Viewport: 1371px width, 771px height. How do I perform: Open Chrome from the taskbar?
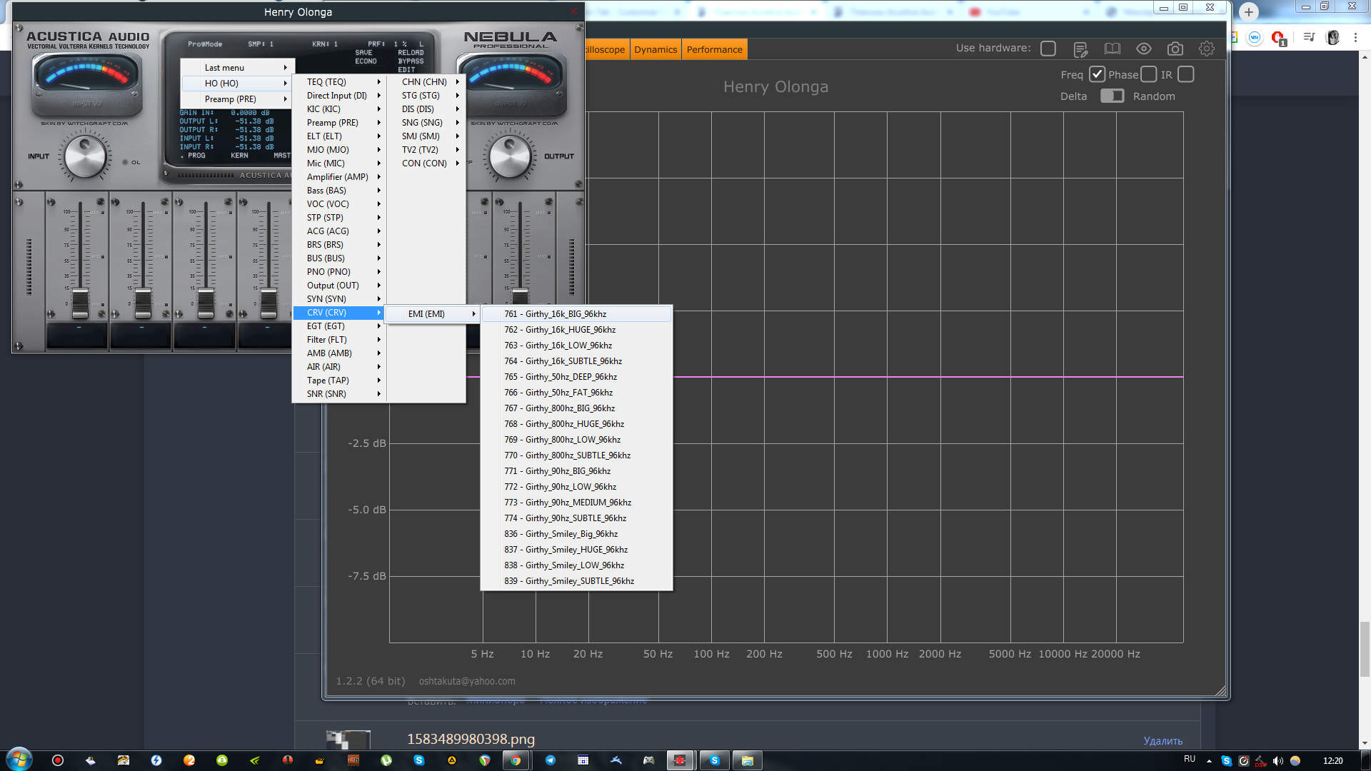pyautogui.click(x=516, y=760)
